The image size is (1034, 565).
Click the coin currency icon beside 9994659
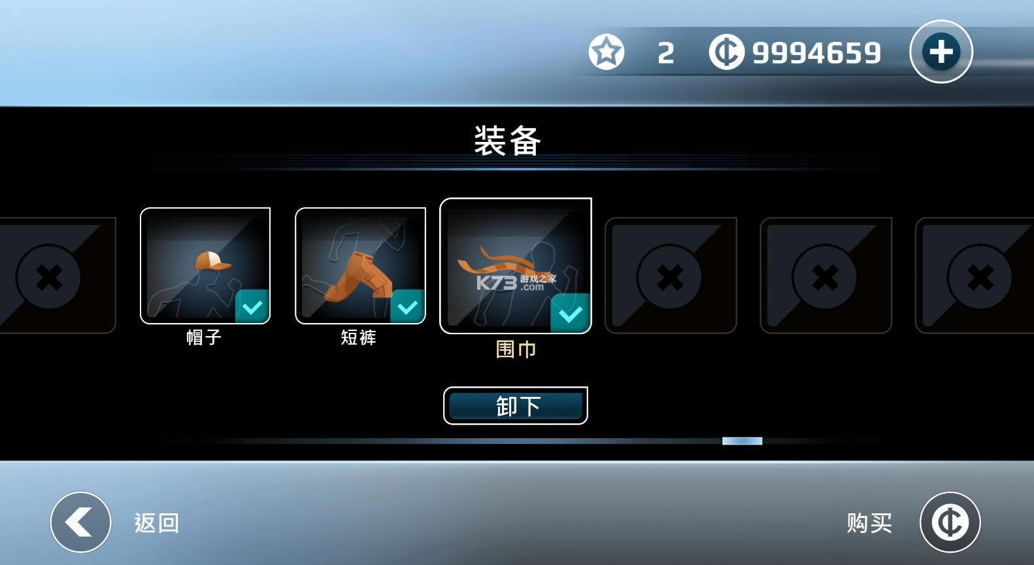[x=727, y=52]
